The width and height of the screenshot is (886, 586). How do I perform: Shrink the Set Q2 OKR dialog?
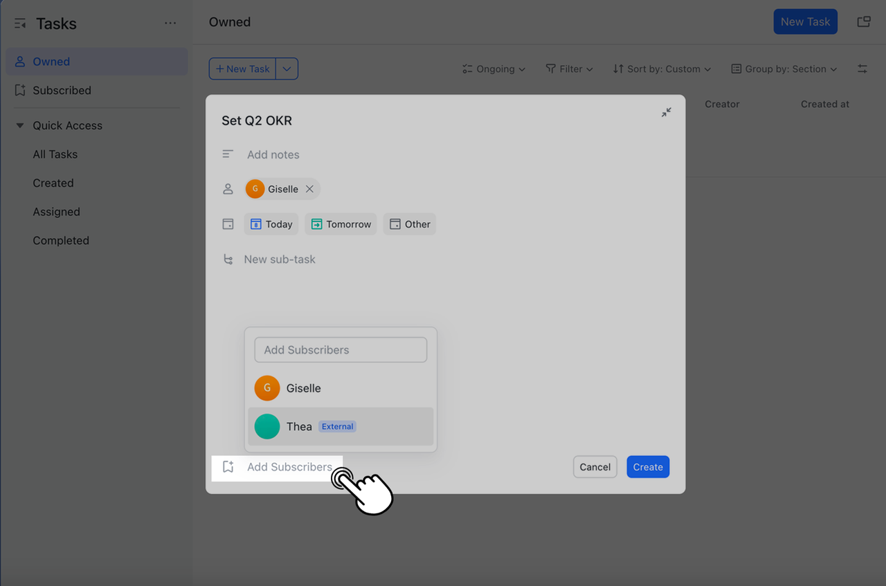666,112
